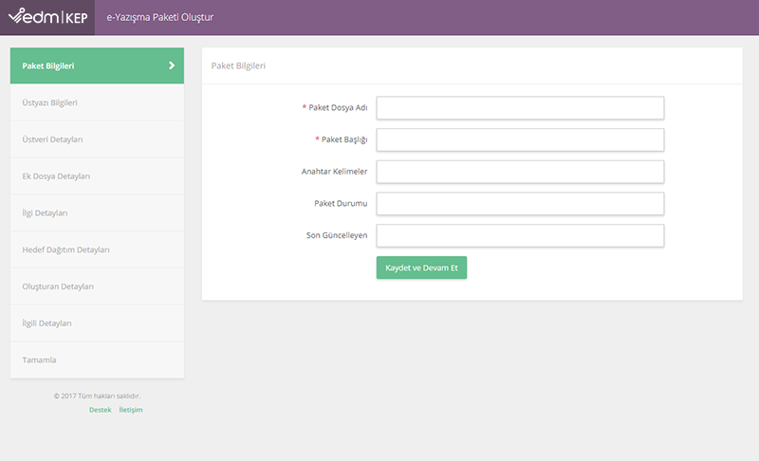The width and height of the screenshot is (759, 461).
Task: Go to Üstveri Detayları in the sidebar
Action: 53,139
